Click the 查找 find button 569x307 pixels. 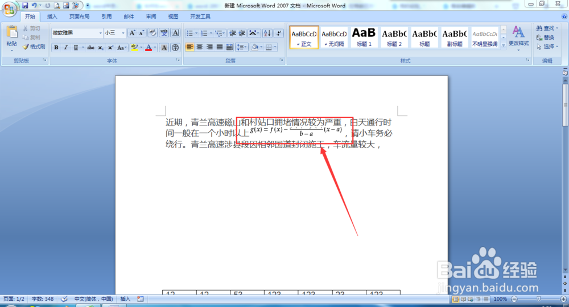click(547, 28)
